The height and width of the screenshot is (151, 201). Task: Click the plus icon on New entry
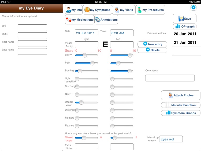(x=145, y=44)
